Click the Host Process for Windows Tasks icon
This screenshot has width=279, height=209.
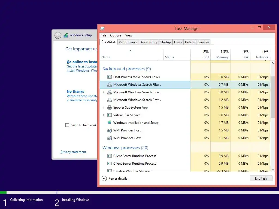click(110, 77)
